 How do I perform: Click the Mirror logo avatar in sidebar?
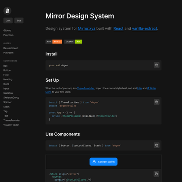click(x=7, y=11)
